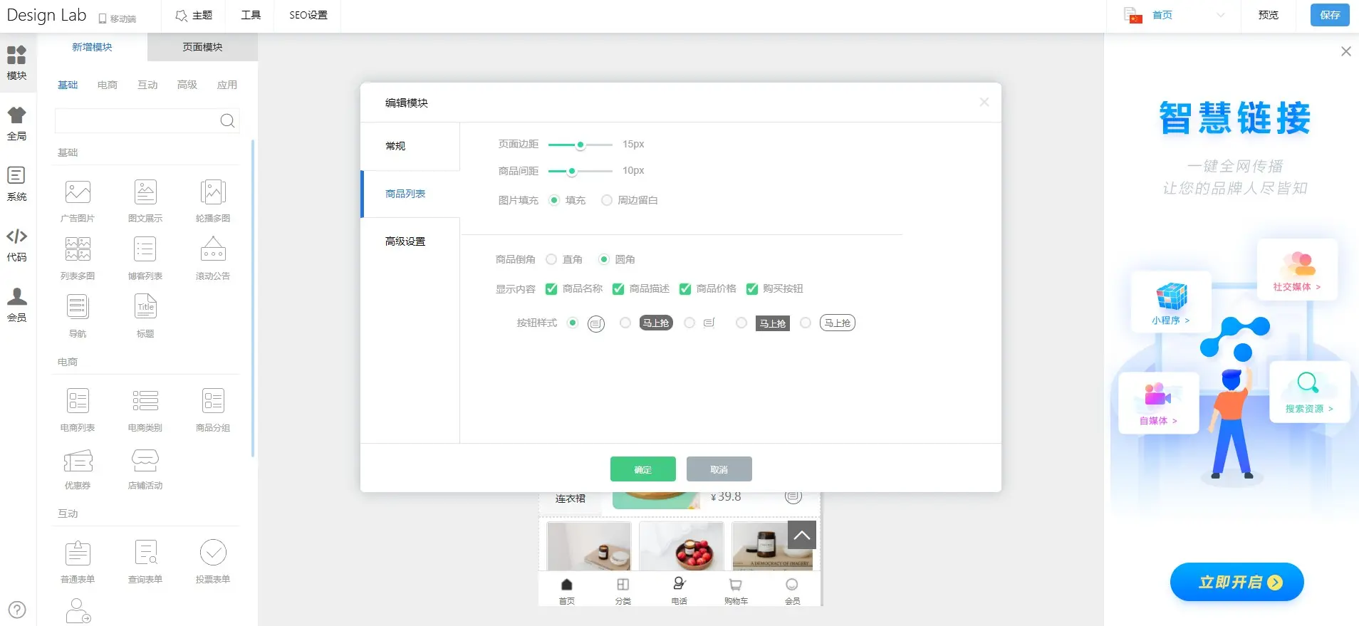Add the 电商类别 module
The image size is (1359, 626).
145,409
